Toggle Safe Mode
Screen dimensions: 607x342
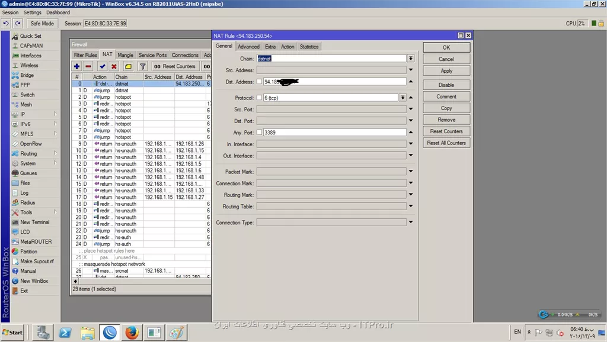(x=42, y=23)
